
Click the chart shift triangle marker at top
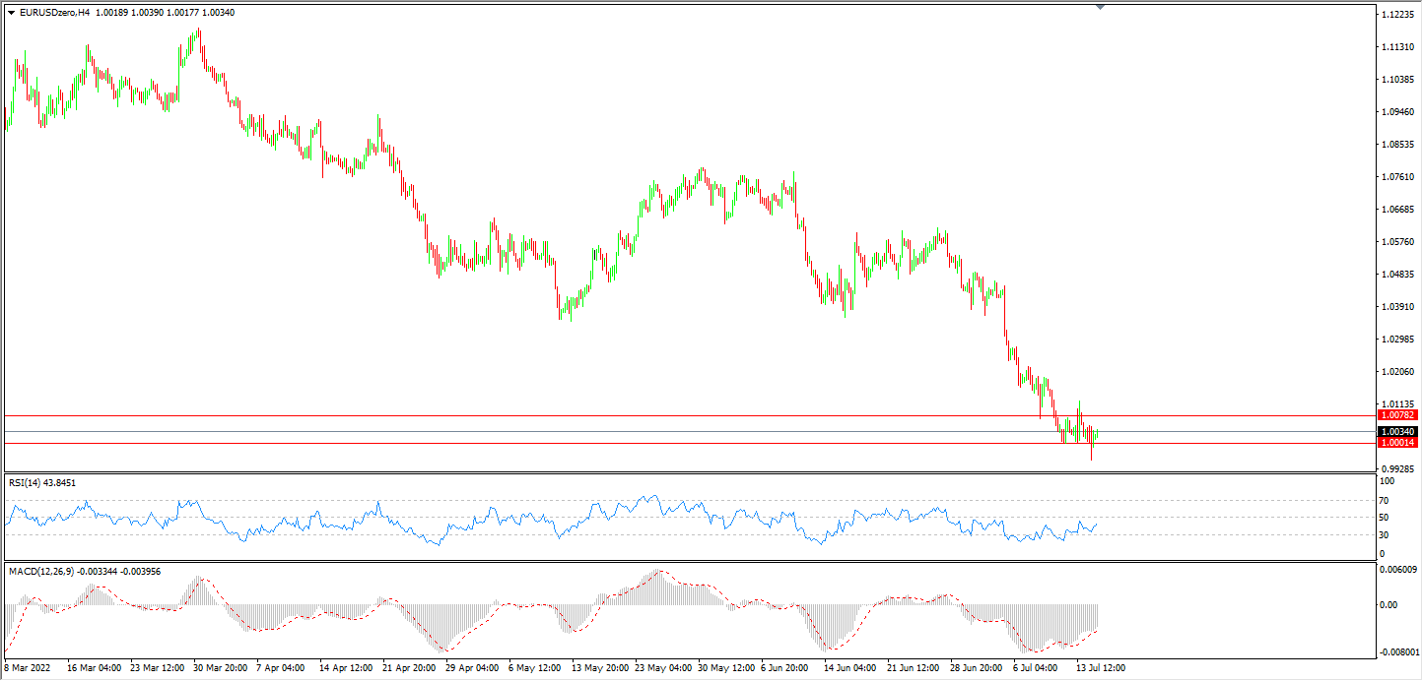coord(1100,7)
